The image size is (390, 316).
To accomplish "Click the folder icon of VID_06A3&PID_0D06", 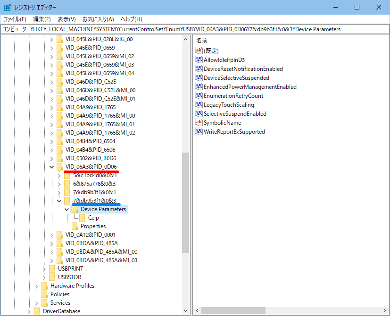I will tap(59, 167).
